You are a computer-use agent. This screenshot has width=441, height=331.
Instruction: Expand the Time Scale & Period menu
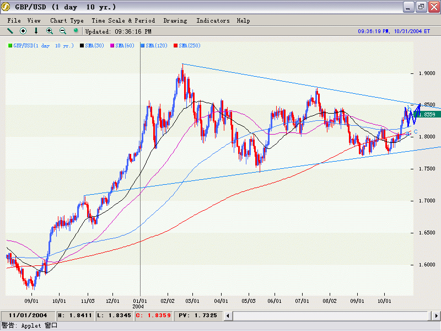click(123, 20)
